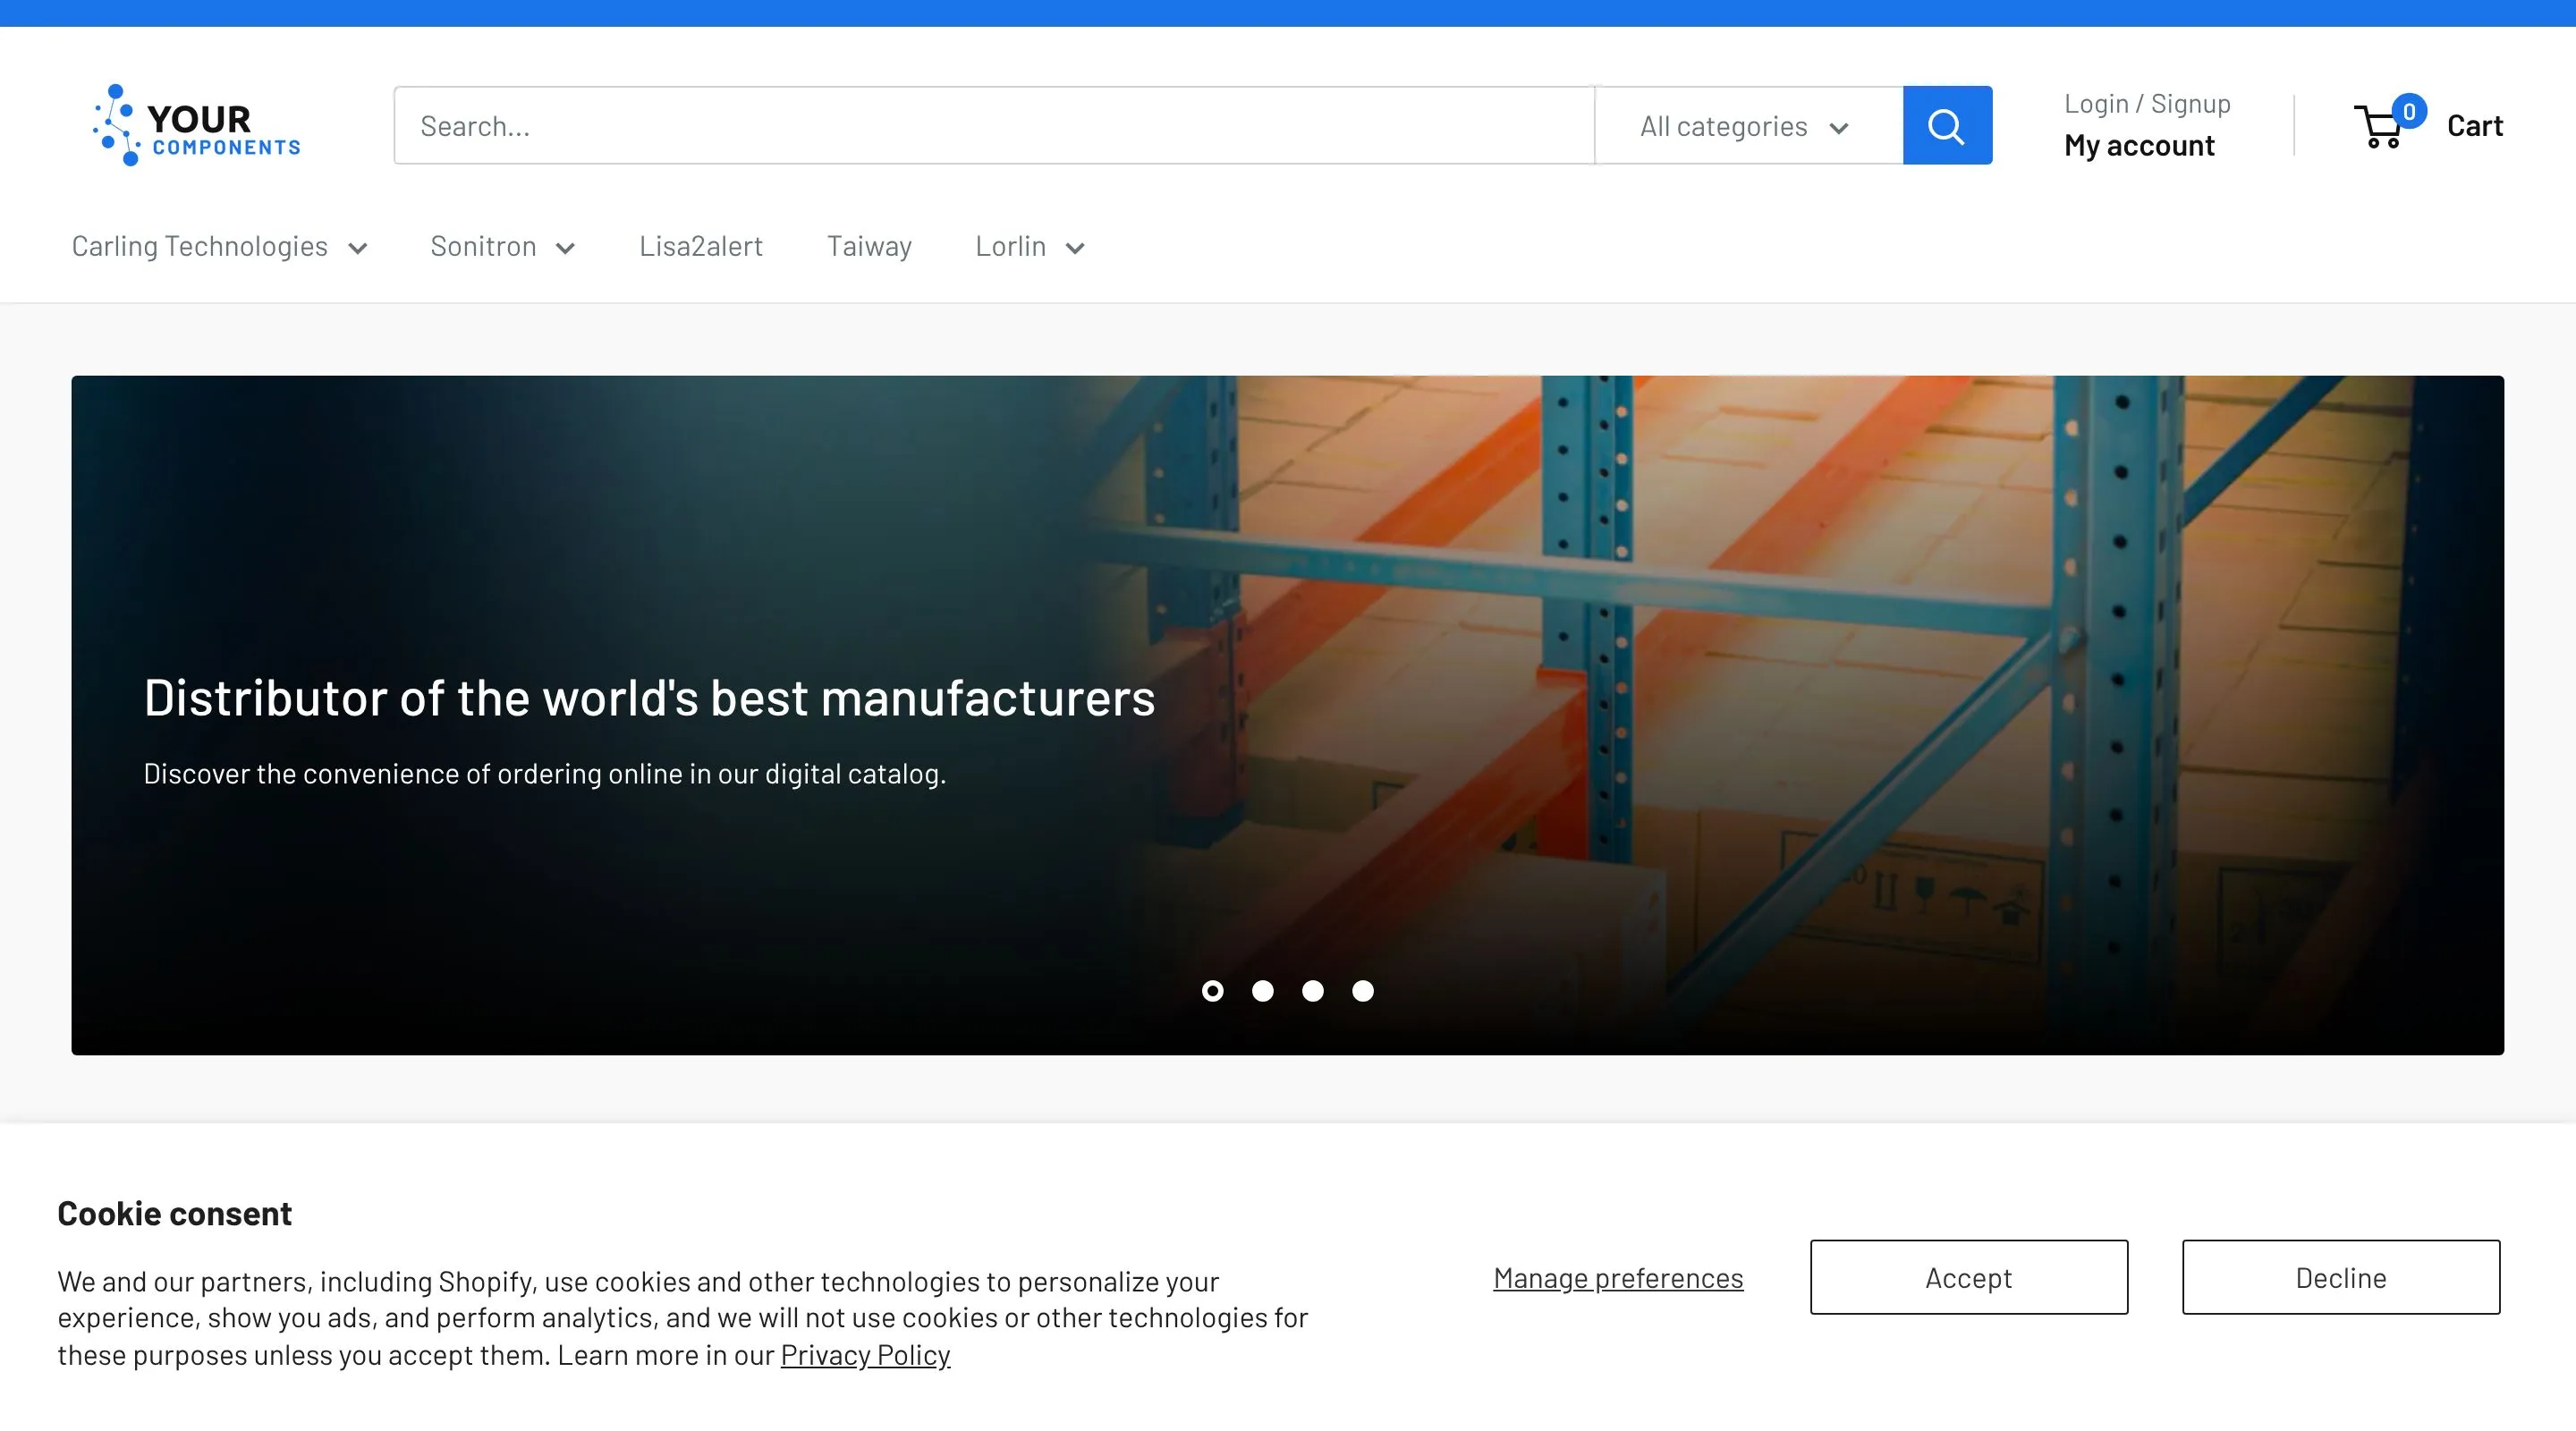
Task: Select the first carousel indicator dot
Action: pyautogui.click(x=1214, y=991)
